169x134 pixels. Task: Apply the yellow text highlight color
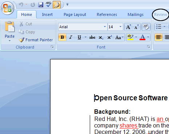pos(130,37)
